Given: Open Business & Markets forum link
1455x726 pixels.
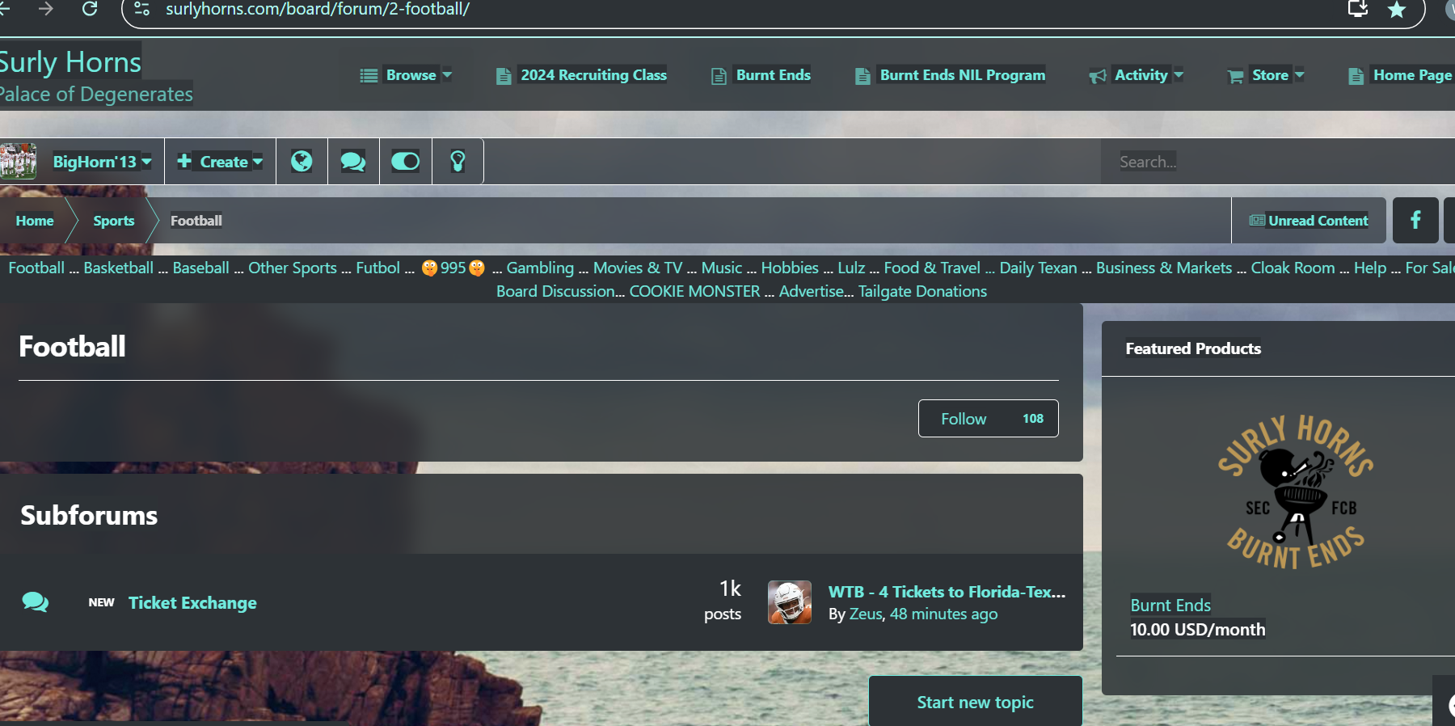Looking at the screenshot, I should coord(1164,268).
